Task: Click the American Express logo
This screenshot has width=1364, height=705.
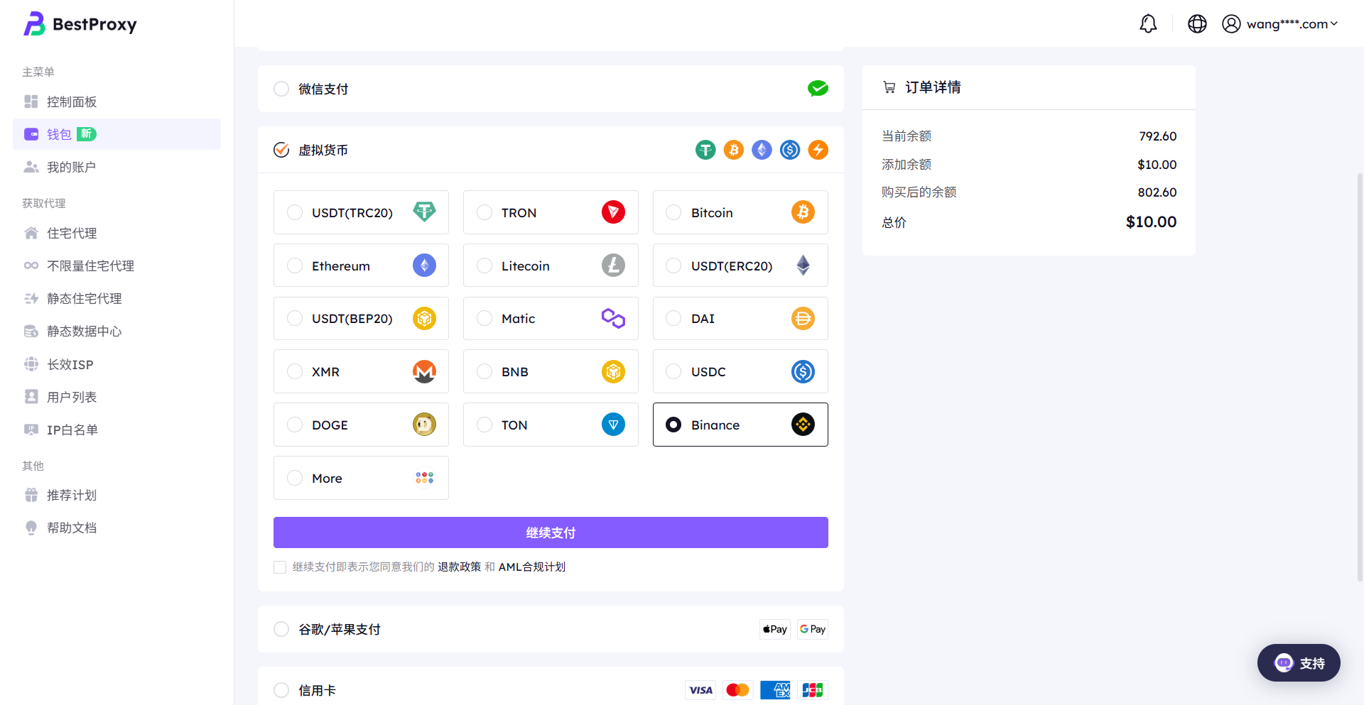Action: pyautogui.click(x=775, y=690)
